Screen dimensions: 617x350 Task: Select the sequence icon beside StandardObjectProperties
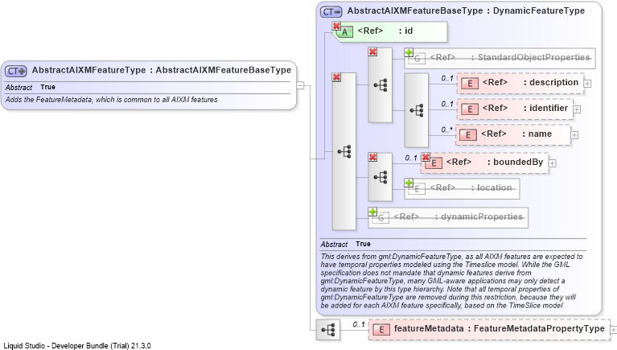(380, 85)
